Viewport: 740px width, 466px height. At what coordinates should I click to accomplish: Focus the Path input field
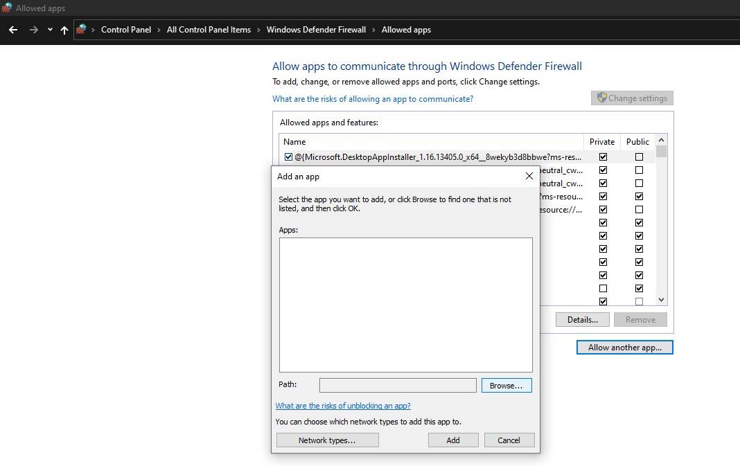[x=398, y=385]
